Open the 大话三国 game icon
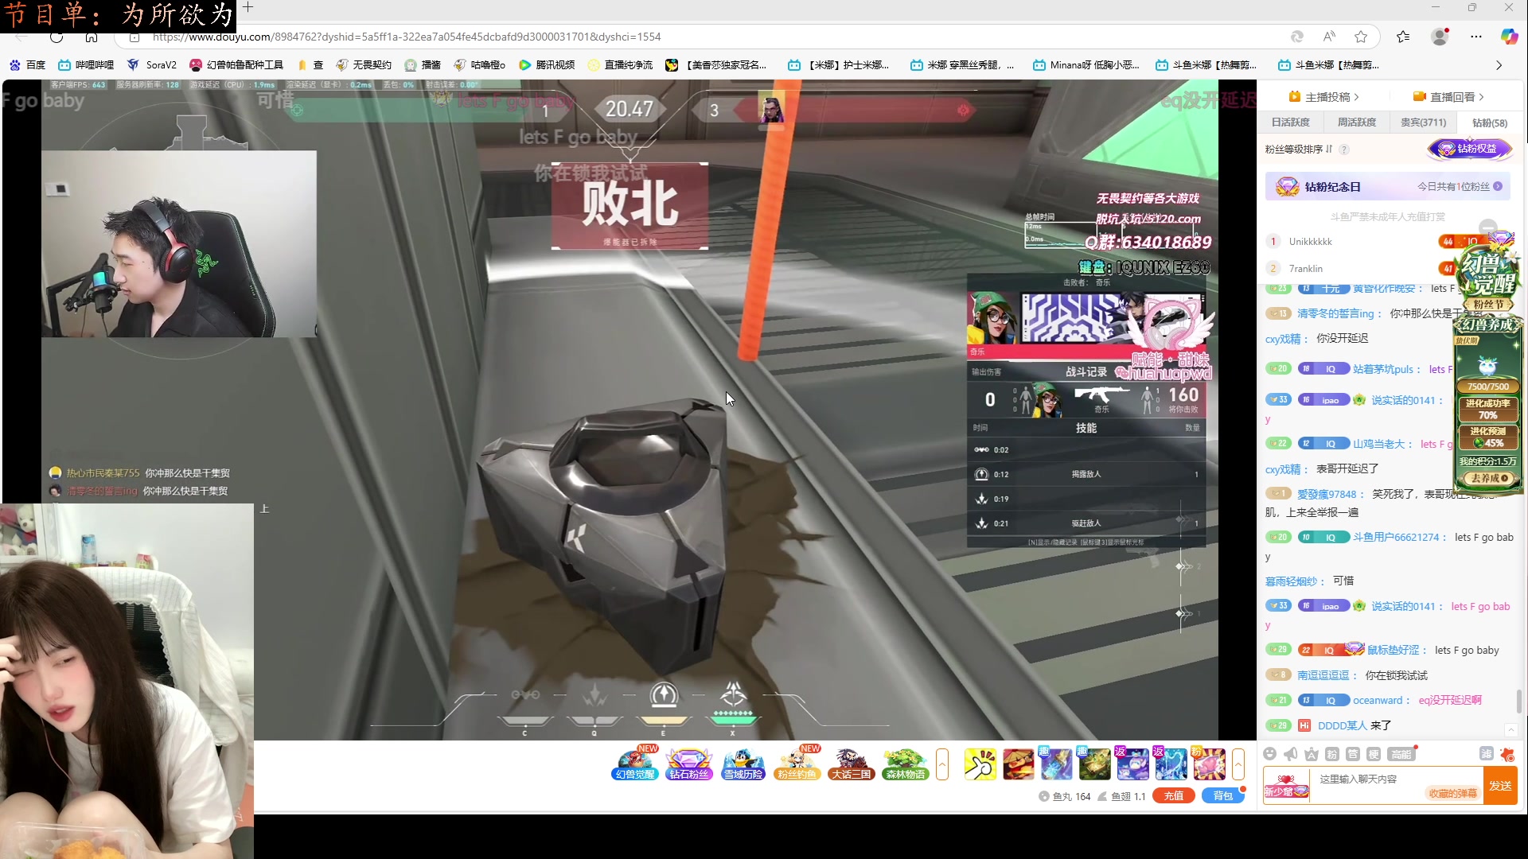This screenshot has height=859, width=1528. tap(851, 764)
